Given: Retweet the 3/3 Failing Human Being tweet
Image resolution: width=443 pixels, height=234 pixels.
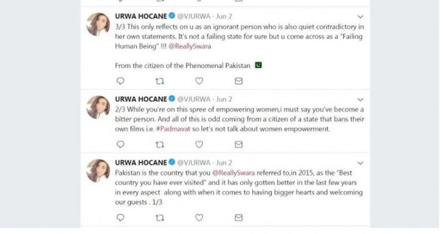Looking at the screenshot, I should point(159,81).
